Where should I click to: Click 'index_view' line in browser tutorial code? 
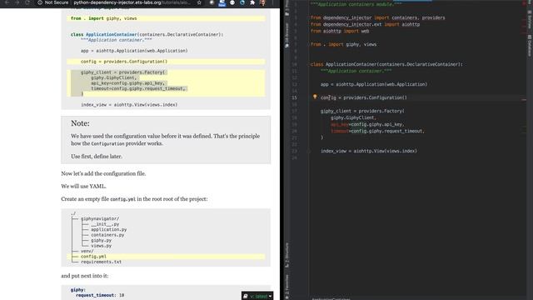(x=129, y=105)
